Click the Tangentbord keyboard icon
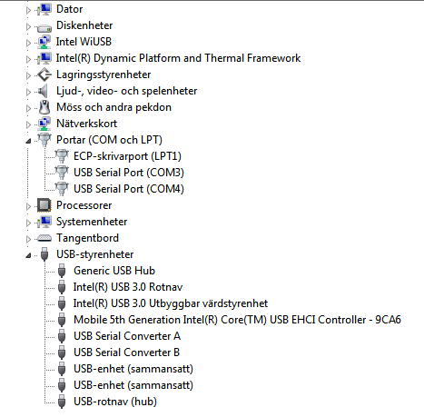424x417 pixels. click(44, 238)
